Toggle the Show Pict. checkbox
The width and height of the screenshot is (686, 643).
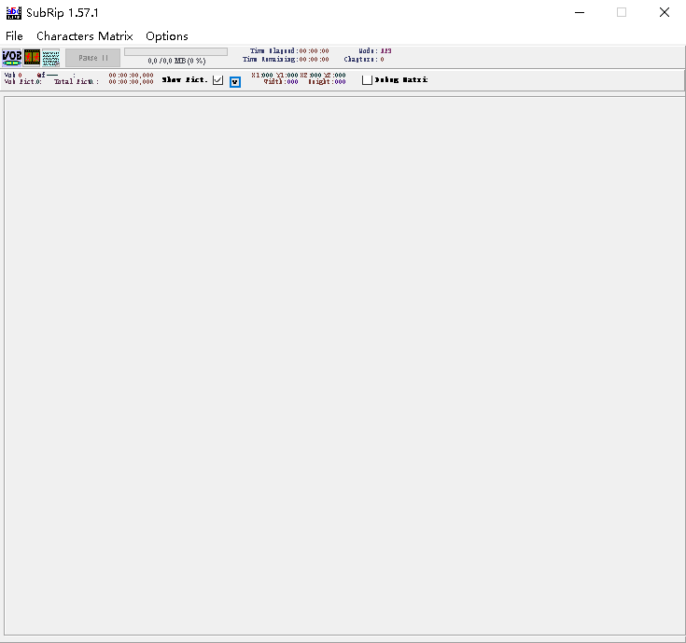(218, 80)
